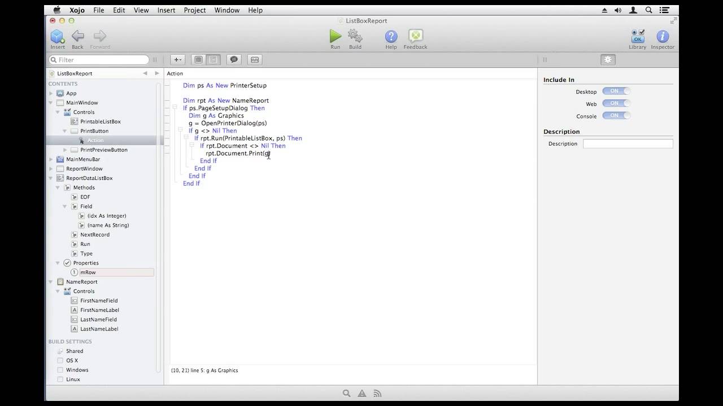Click the Description text field
The width and height of the screenshot is (723, 406).
pyautogui.click(x=628, y=144)
